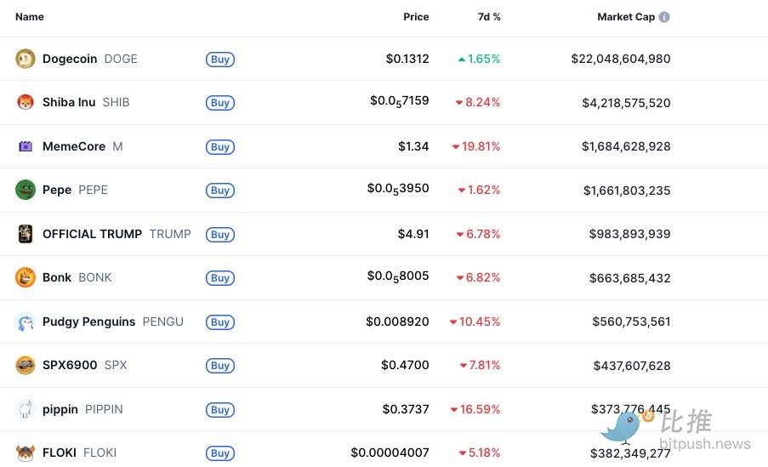Image resolution: width=768 pixels, height=467 pixels.
Task: Click the MemeCore purple logo icon
Action: 26,146
